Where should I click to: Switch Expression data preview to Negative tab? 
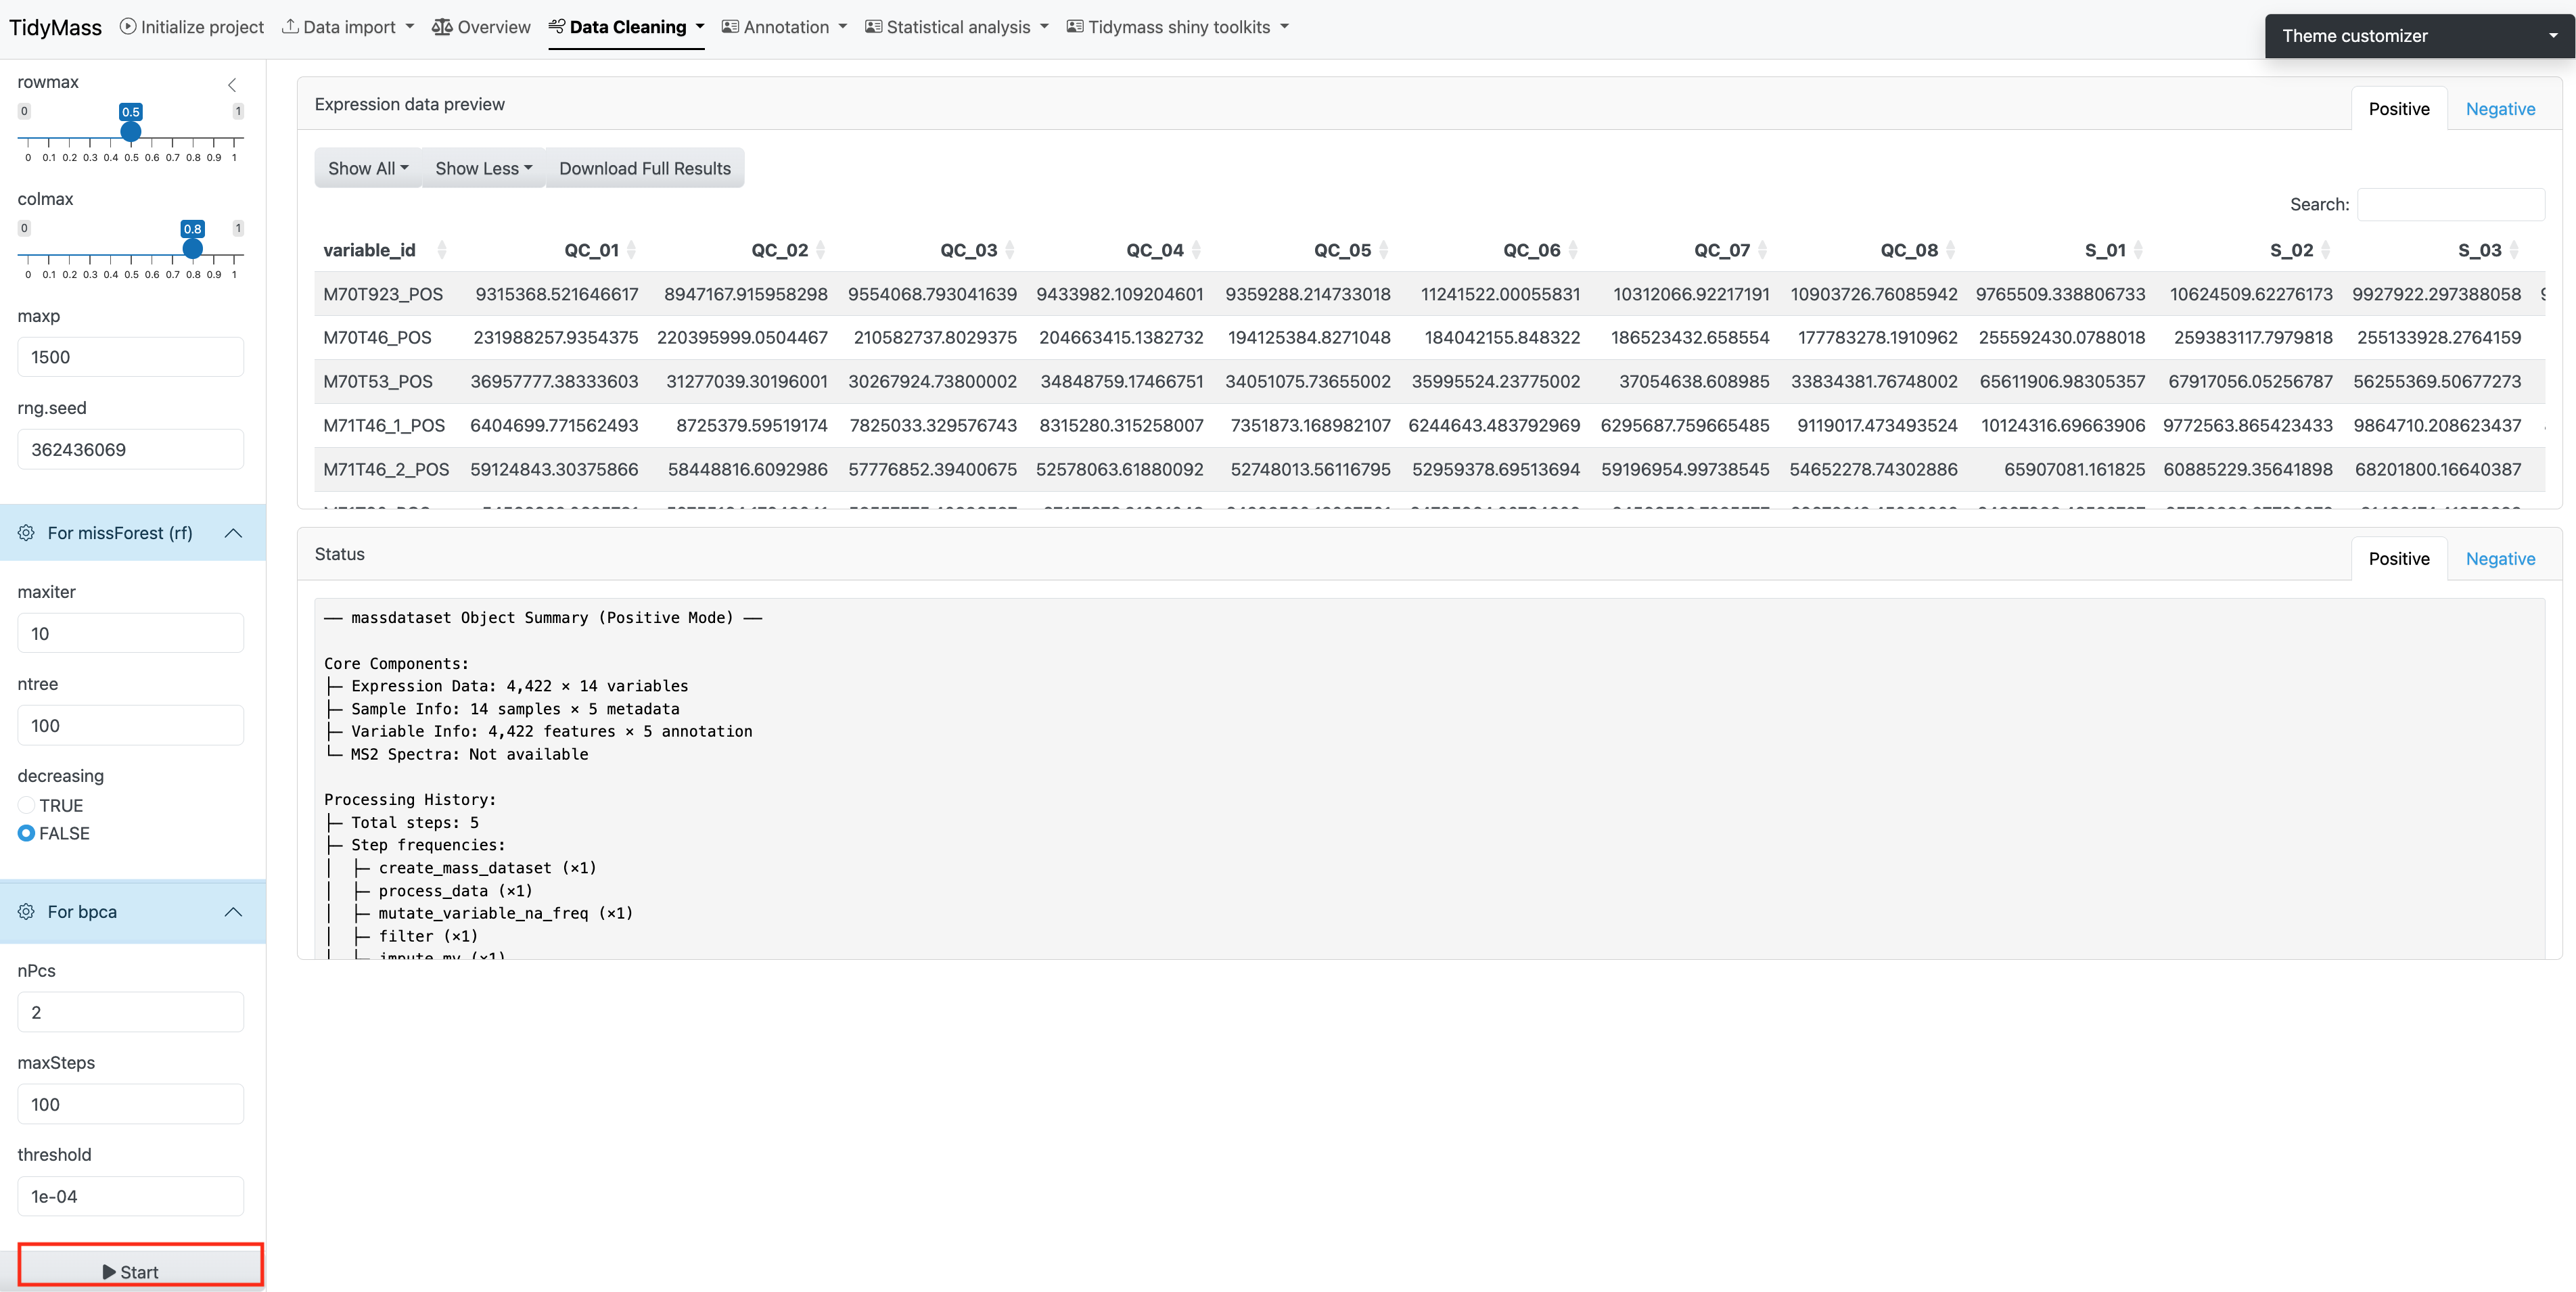(2500, 109)
